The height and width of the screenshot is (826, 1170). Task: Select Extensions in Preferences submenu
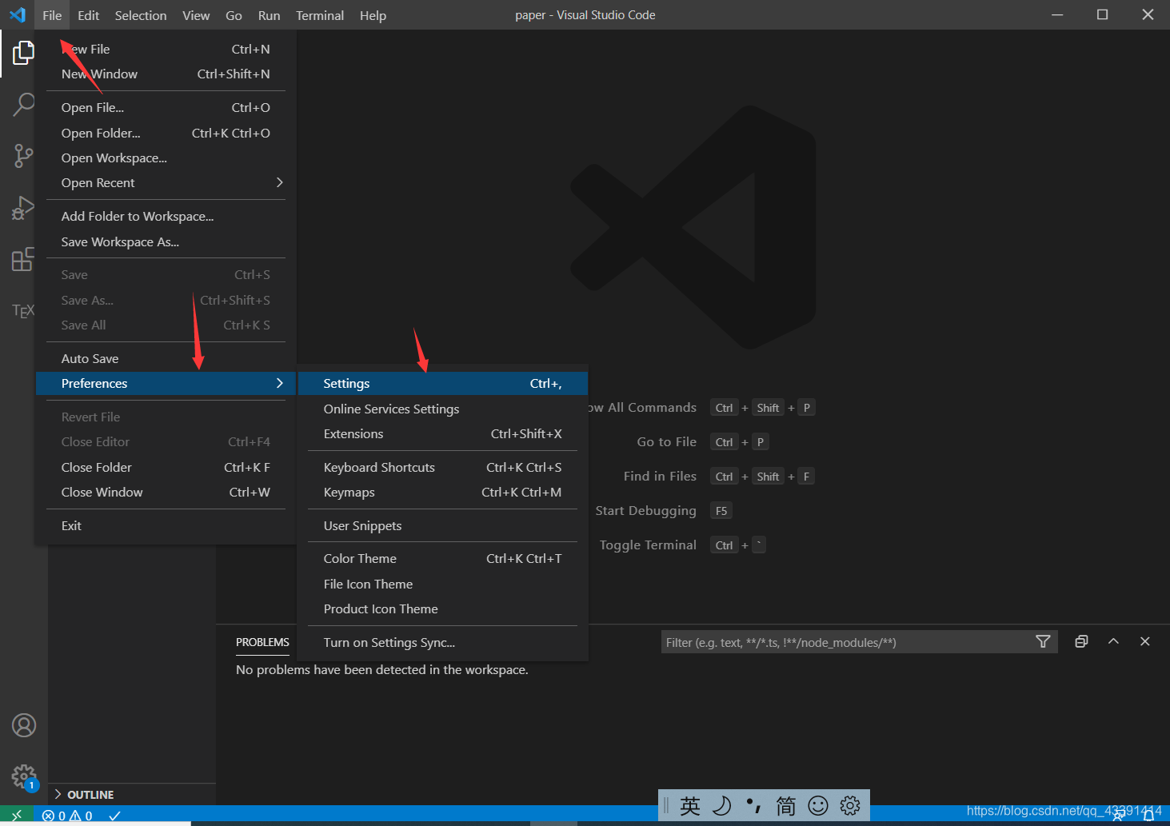[x=442, y=433]
